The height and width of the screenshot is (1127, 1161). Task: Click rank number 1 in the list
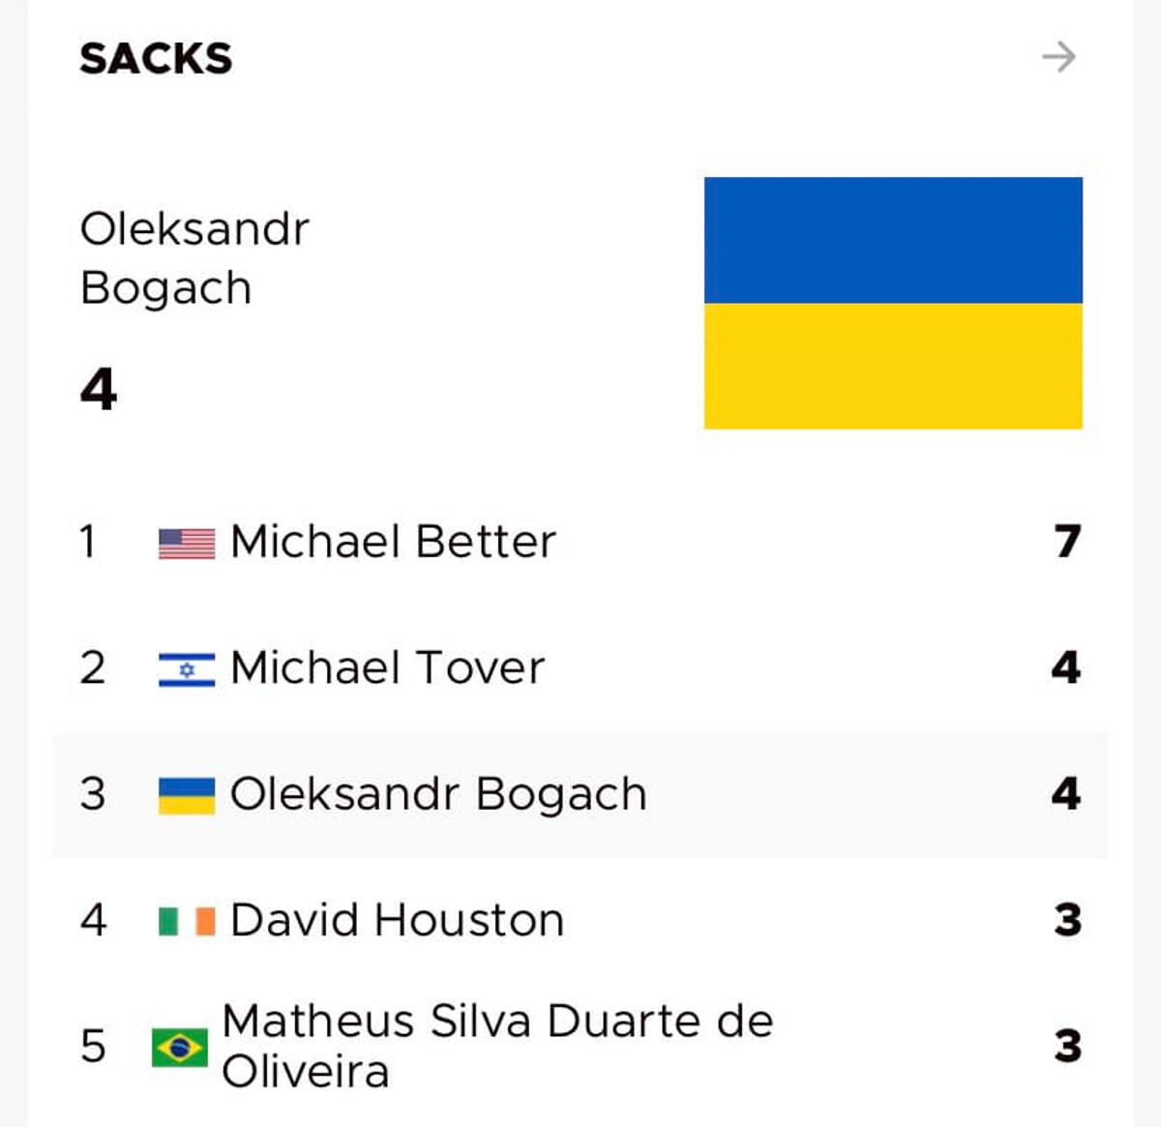(88, 542)
